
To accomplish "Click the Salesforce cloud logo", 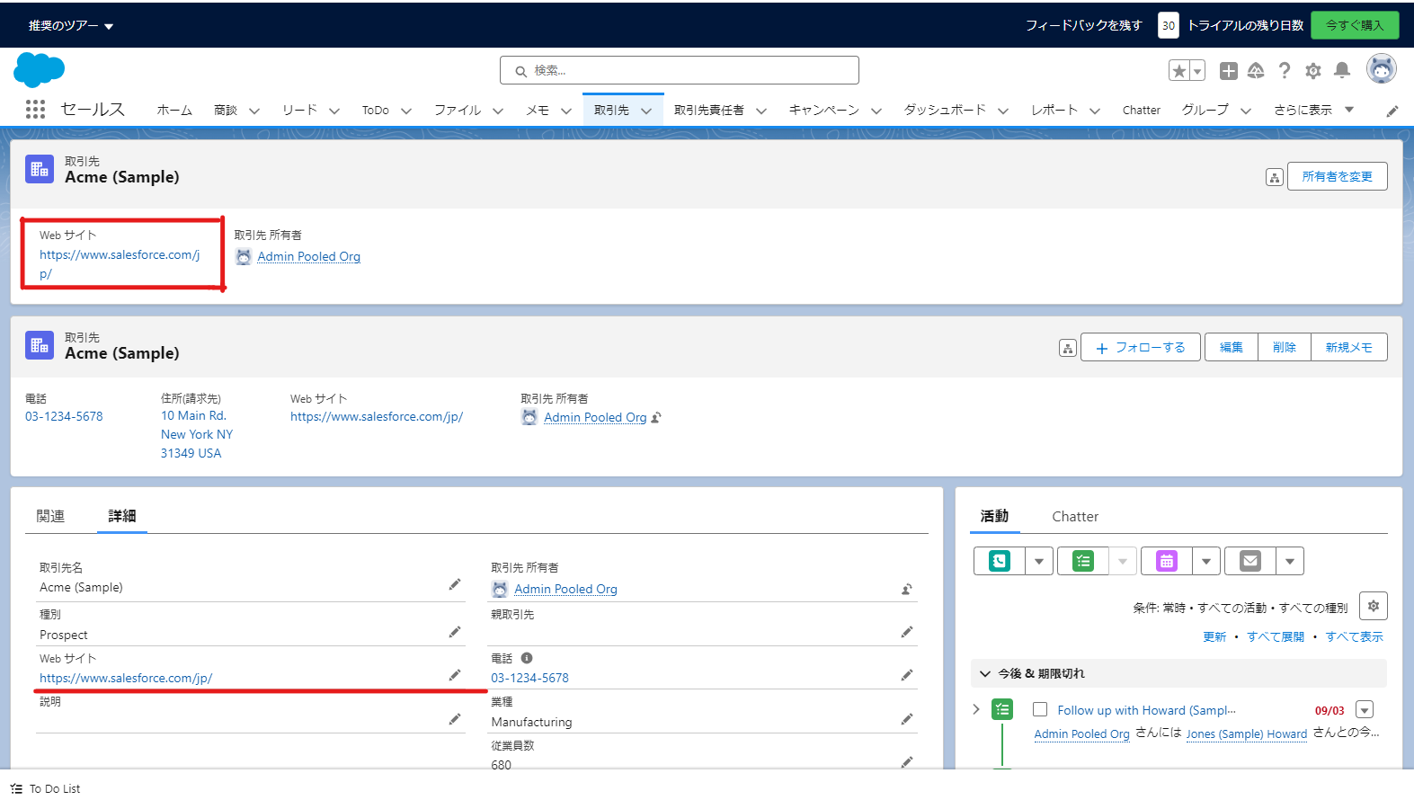I will (x=40, y=70).
